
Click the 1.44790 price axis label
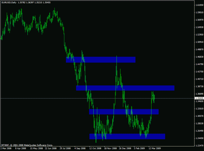click(199, 64)
